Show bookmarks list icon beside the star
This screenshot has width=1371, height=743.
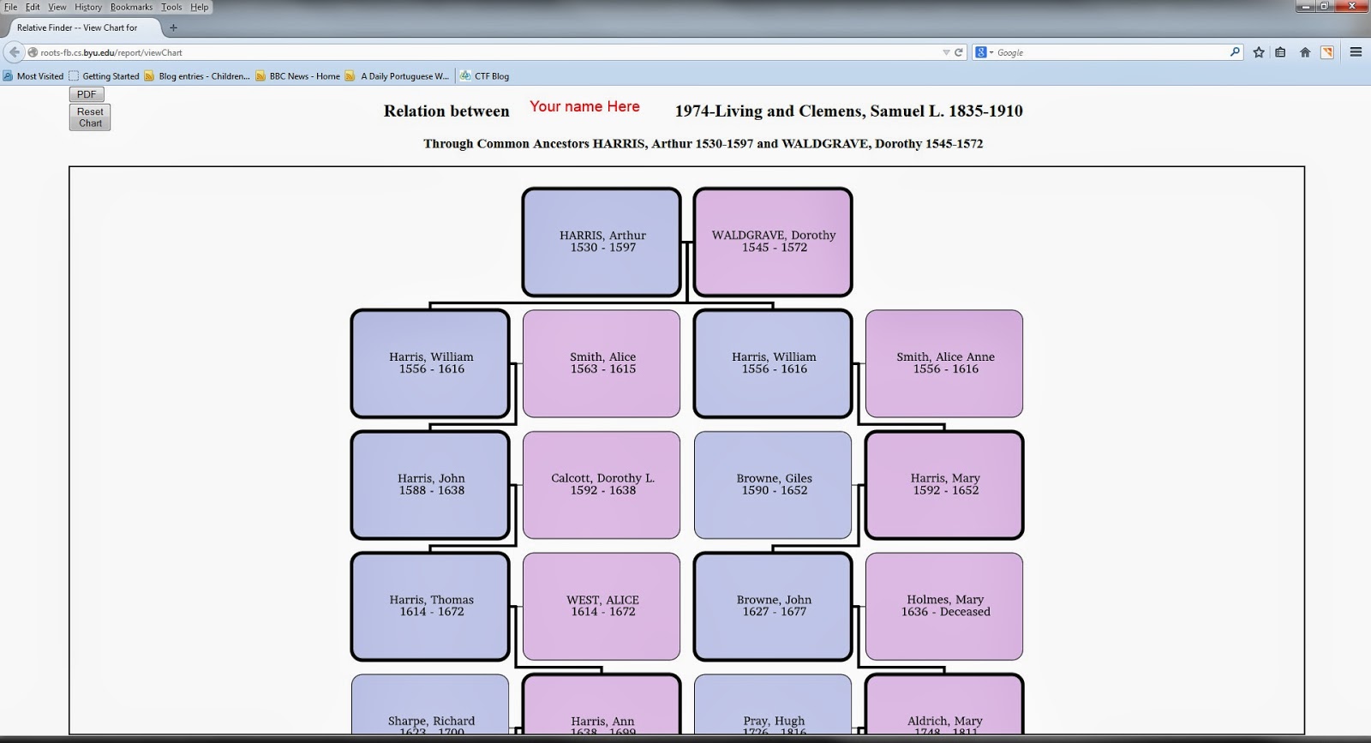[1280, 52]
